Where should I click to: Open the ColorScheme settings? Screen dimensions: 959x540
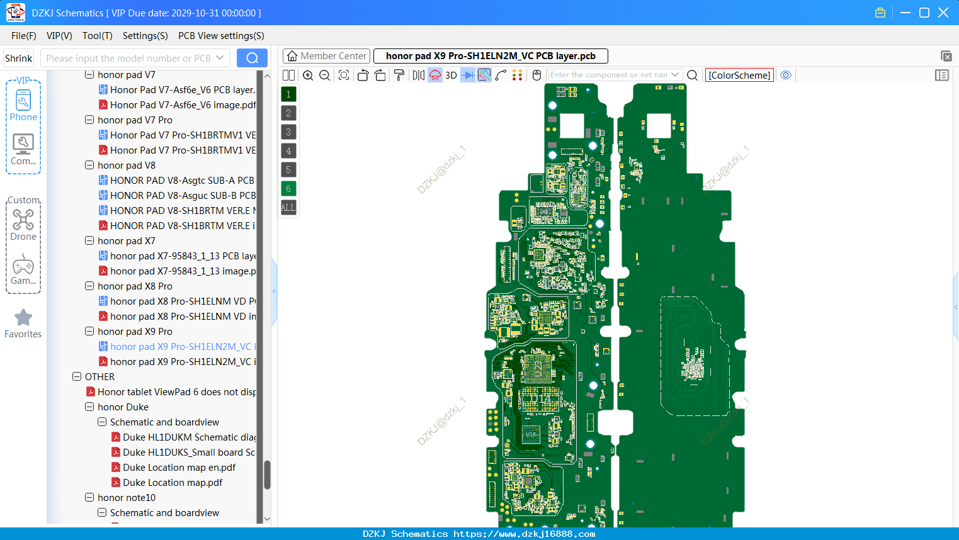click(740, 75)
